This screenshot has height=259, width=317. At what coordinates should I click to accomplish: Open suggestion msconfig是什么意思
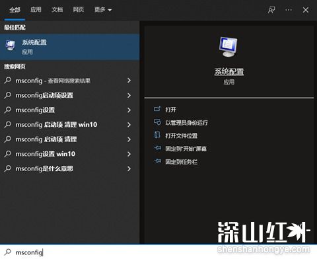coord(69,168)
